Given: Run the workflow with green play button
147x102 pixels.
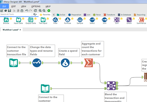Looking at the screenshot, I should [49, 11].
